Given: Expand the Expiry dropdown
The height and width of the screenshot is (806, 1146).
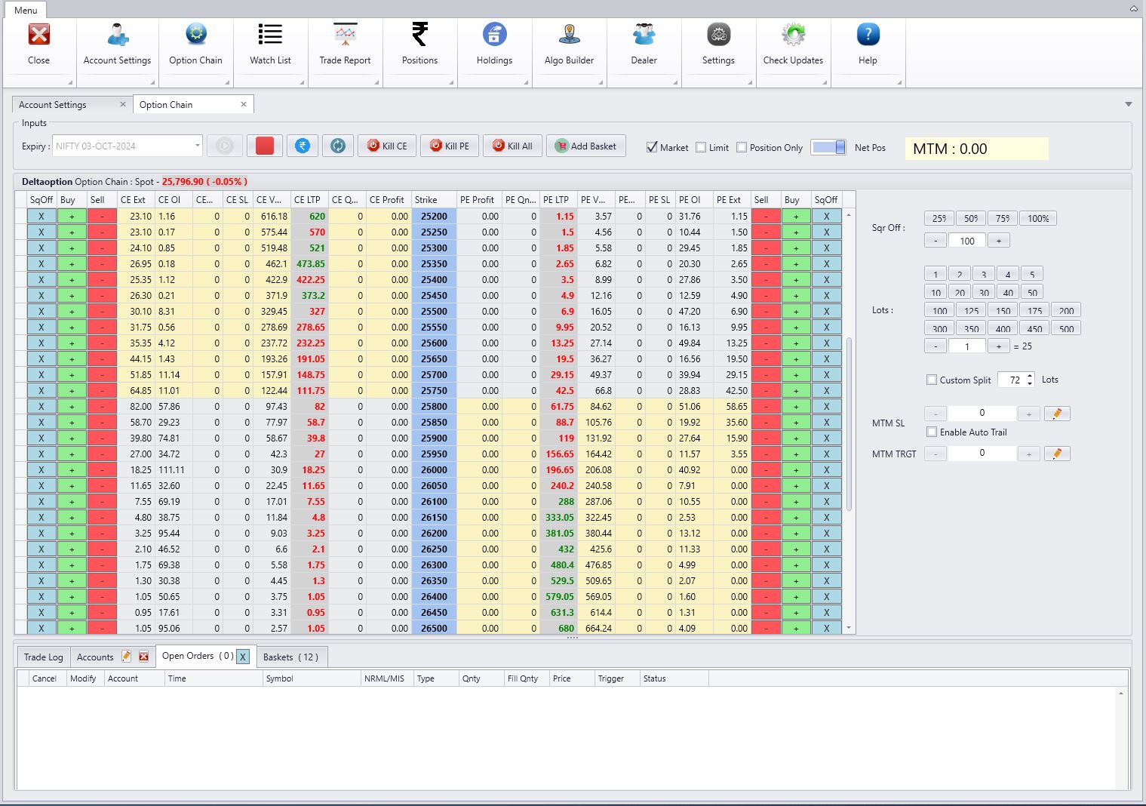Looking at the screenshot, I should [x=197, y=146].
